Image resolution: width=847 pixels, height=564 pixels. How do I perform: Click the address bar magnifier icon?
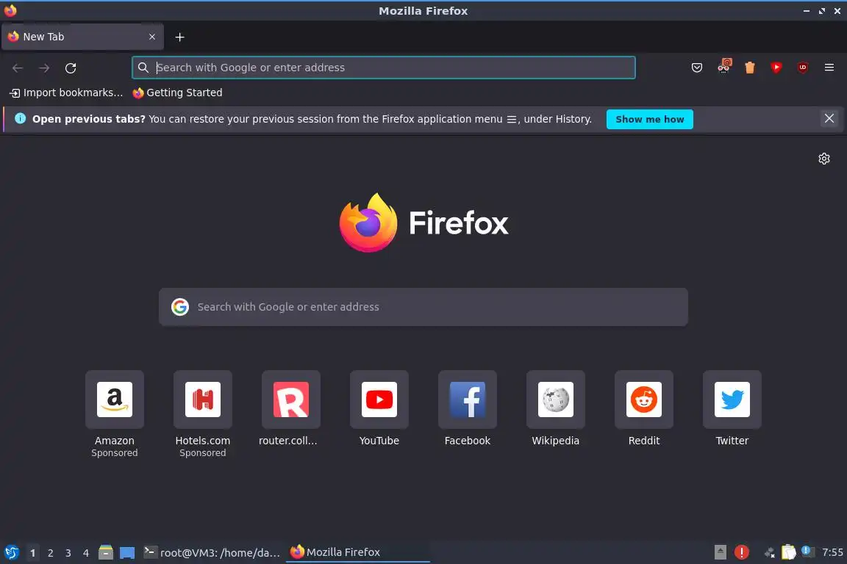[x=143, y=68]
